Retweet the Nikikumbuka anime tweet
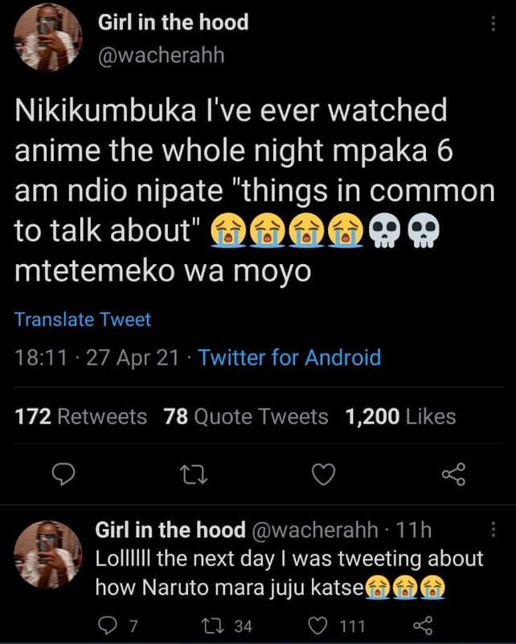516x644 pixels. (x=192, y=475)
